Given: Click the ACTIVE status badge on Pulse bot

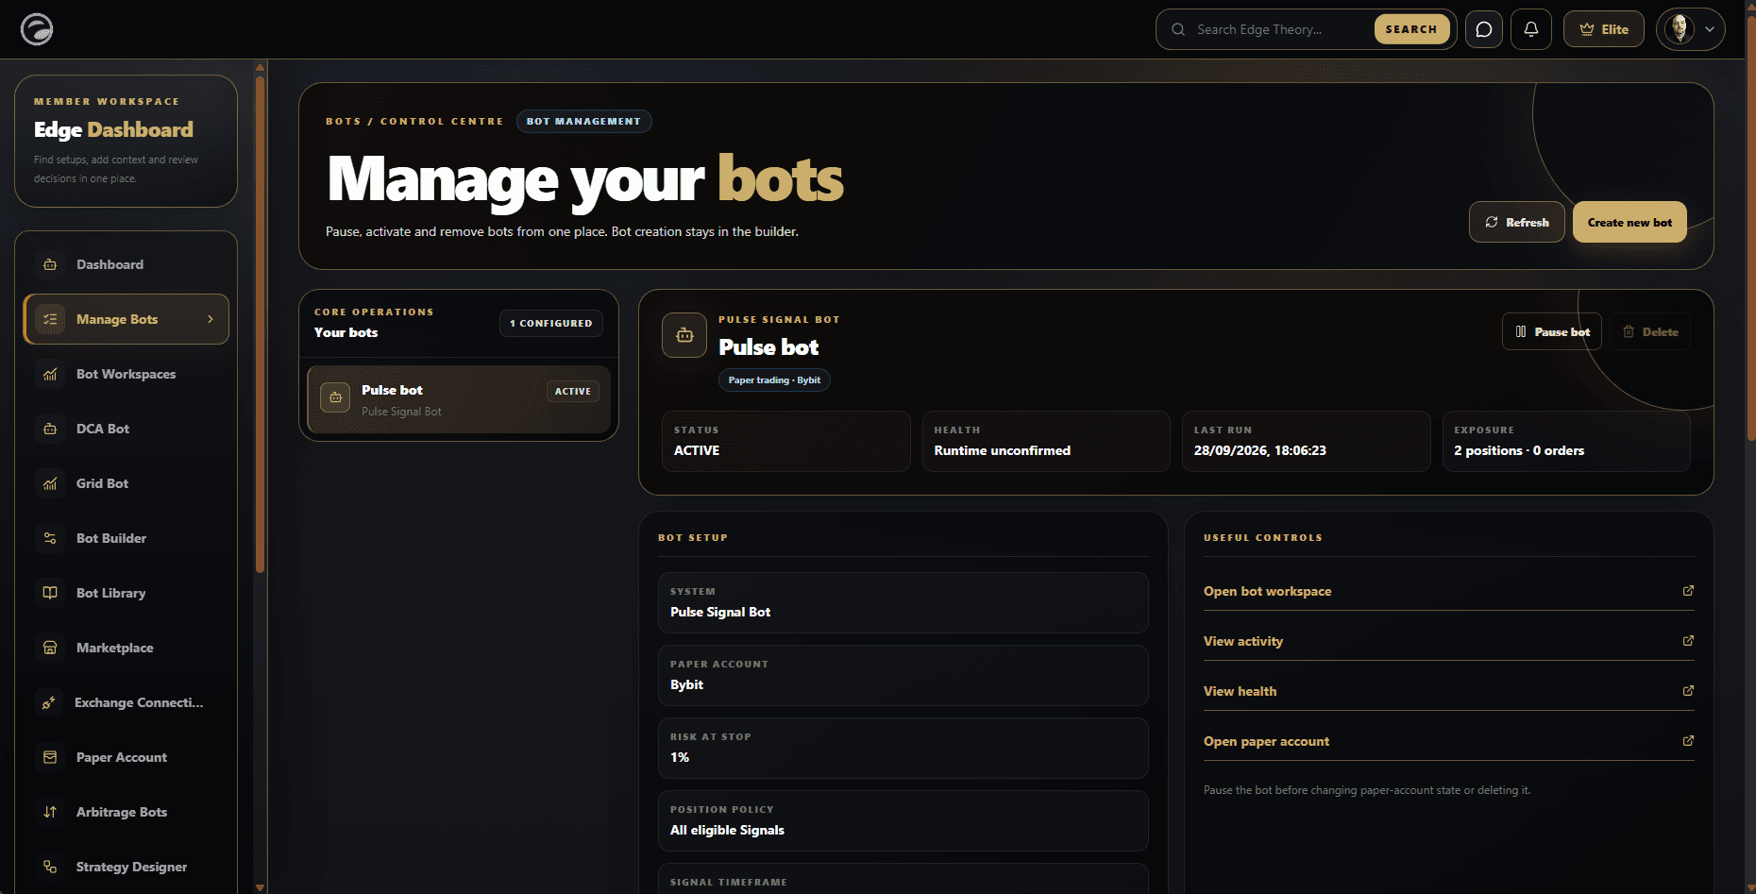Looking at the screenshot, I should 573,391.
